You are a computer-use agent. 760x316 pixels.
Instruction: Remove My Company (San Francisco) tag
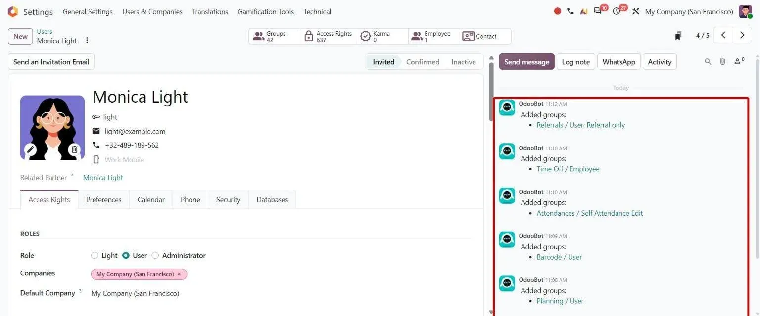point(179,274)
